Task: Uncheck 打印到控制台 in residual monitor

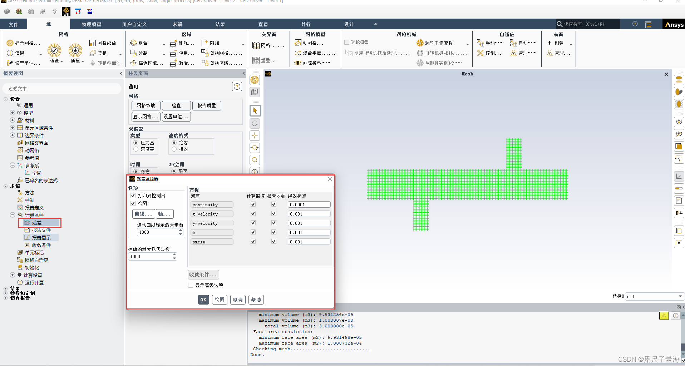Action: pyautogui.click(x=133, y=196)
